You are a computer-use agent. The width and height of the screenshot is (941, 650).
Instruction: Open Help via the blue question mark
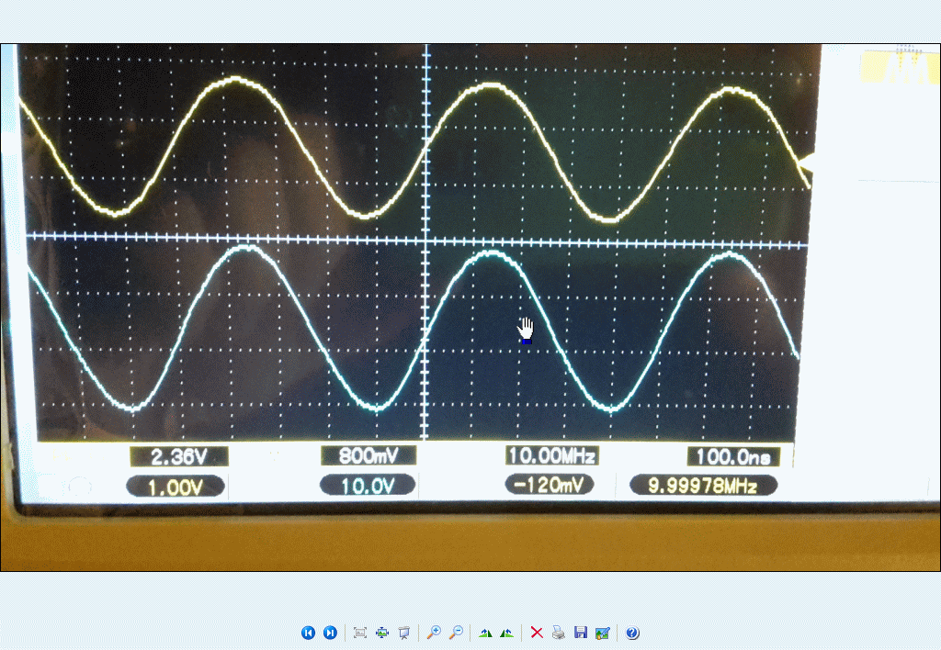632,633
